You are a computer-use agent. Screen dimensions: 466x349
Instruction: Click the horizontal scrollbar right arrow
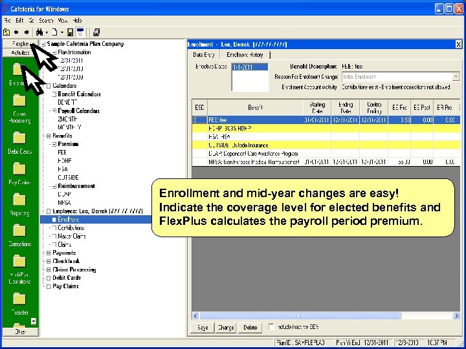coord(457,315)
